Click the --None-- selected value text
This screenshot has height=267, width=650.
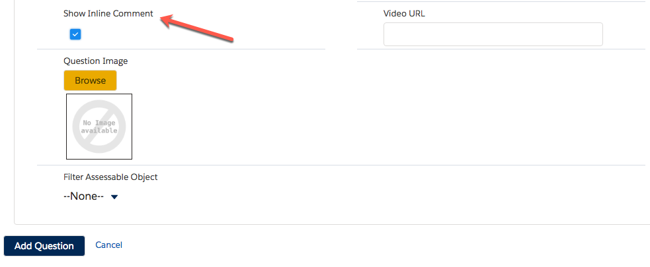pyautogui.click(x=83, y=196)
